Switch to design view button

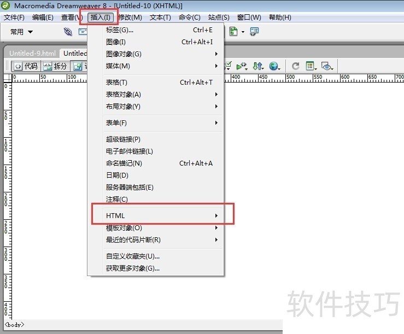[79, 67]
